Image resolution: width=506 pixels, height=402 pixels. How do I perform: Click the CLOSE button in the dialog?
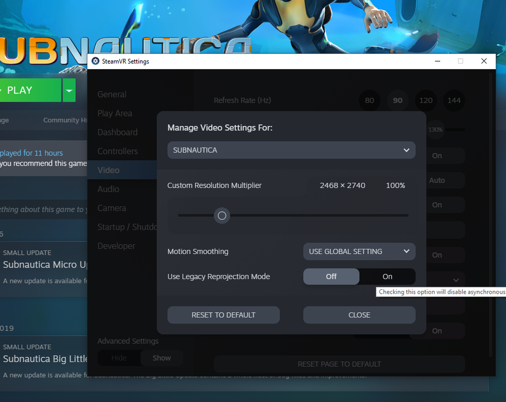(x=359, y=315)
